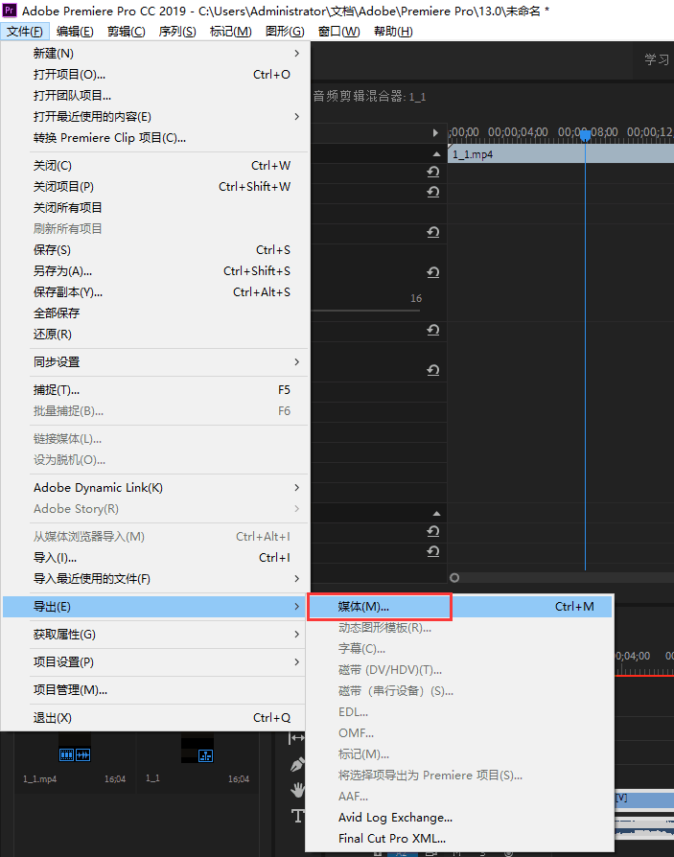Select the Hand tool in the toolbar
Viewport: 674px width, 857px height.
297,789
